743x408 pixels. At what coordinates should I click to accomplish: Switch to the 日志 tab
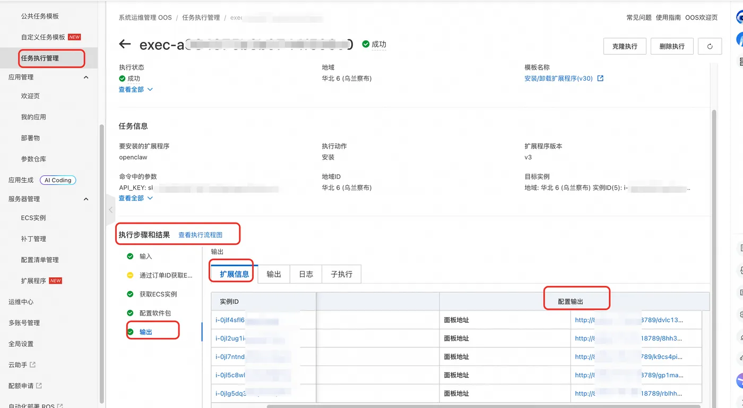tap(306, 274)
